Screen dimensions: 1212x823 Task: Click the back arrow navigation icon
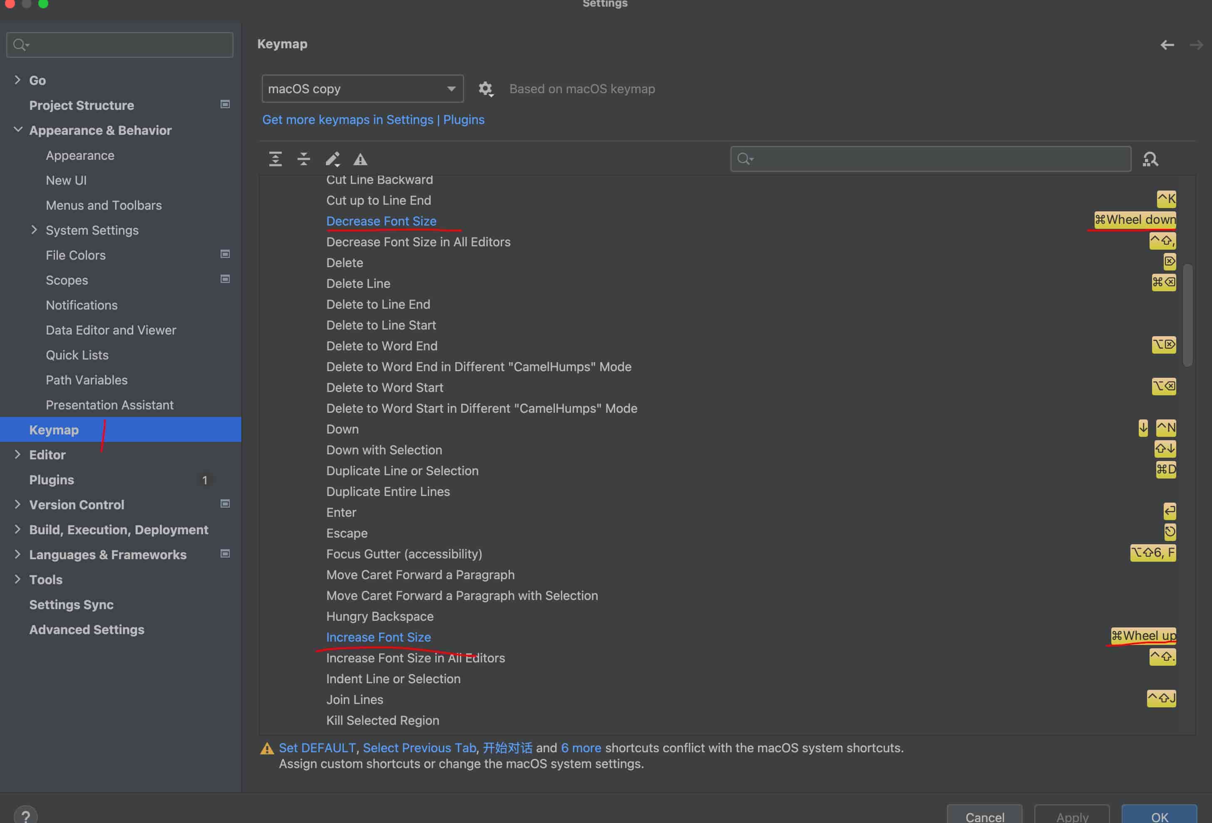pos(1167,45)
